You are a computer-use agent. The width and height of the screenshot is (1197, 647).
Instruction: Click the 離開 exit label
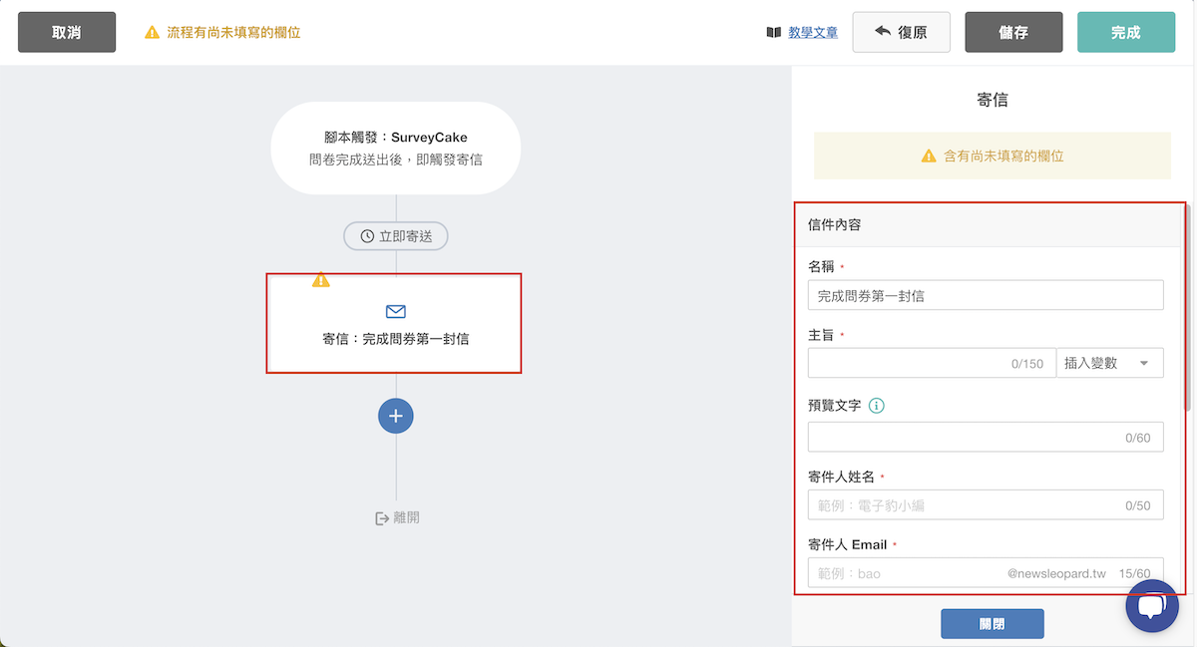click(407, 518)
